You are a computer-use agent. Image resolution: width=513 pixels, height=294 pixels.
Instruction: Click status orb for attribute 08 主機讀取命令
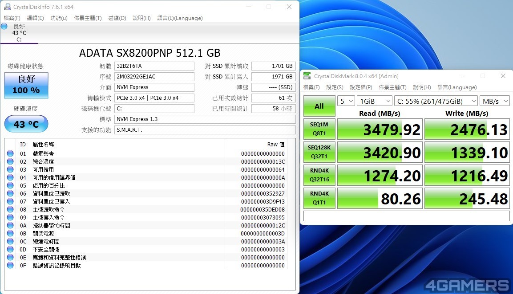[10, 209]
